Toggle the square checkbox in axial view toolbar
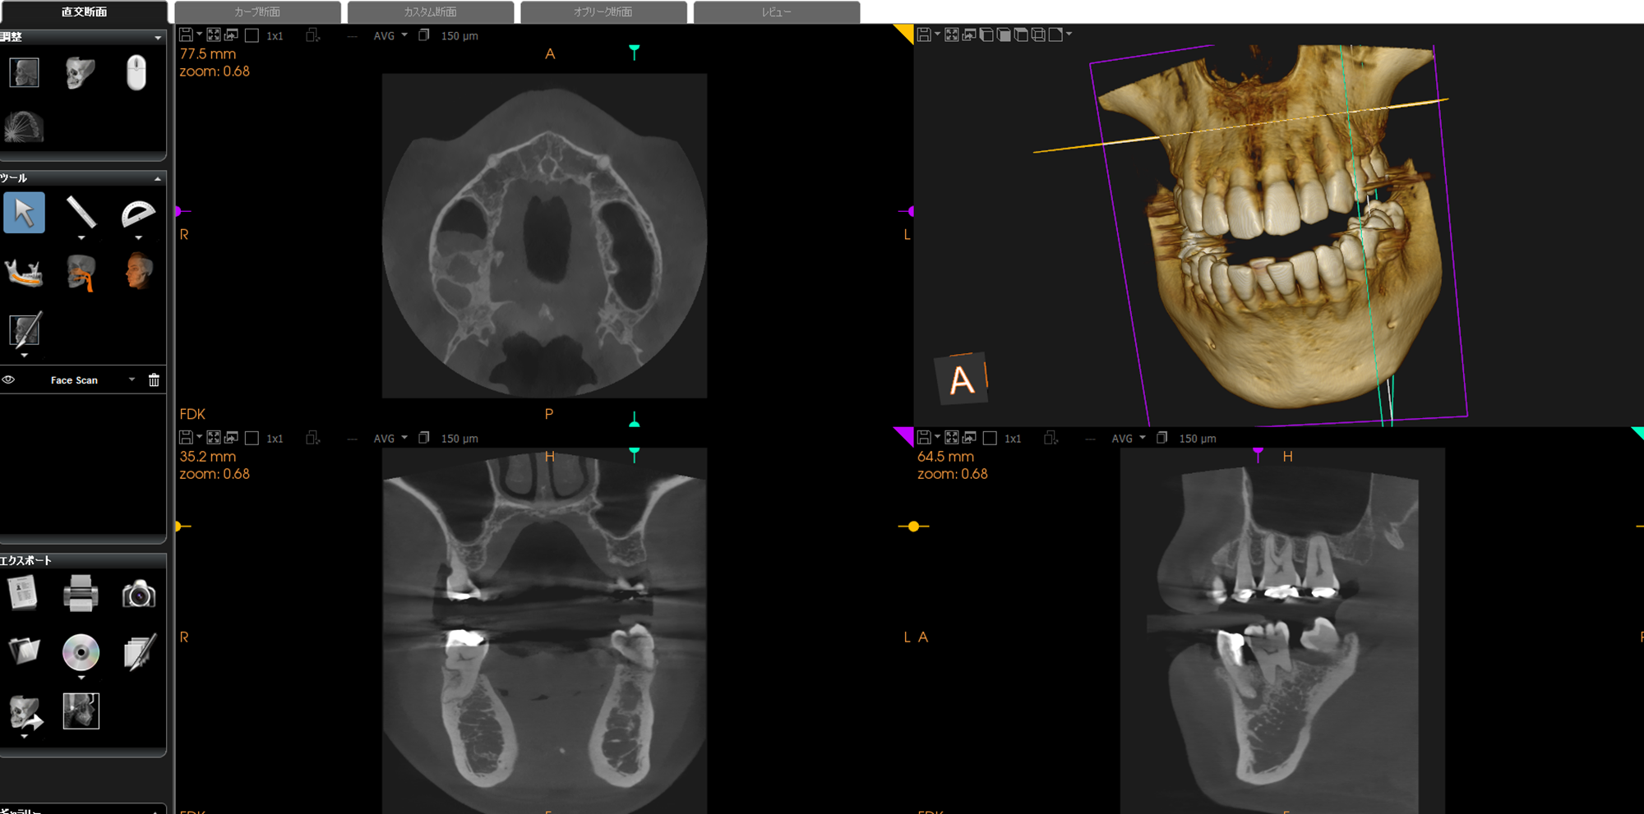 tap(252, 36)
